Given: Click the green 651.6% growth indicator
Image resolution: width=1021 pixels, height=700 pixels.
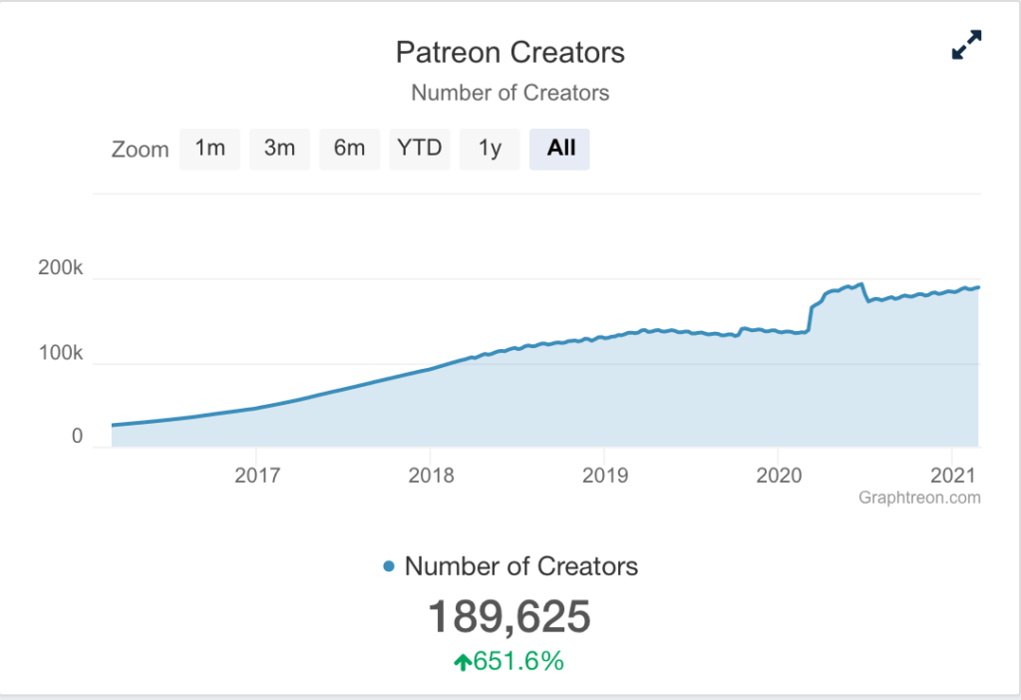Looking at the screenshot, I should (510, 661).
